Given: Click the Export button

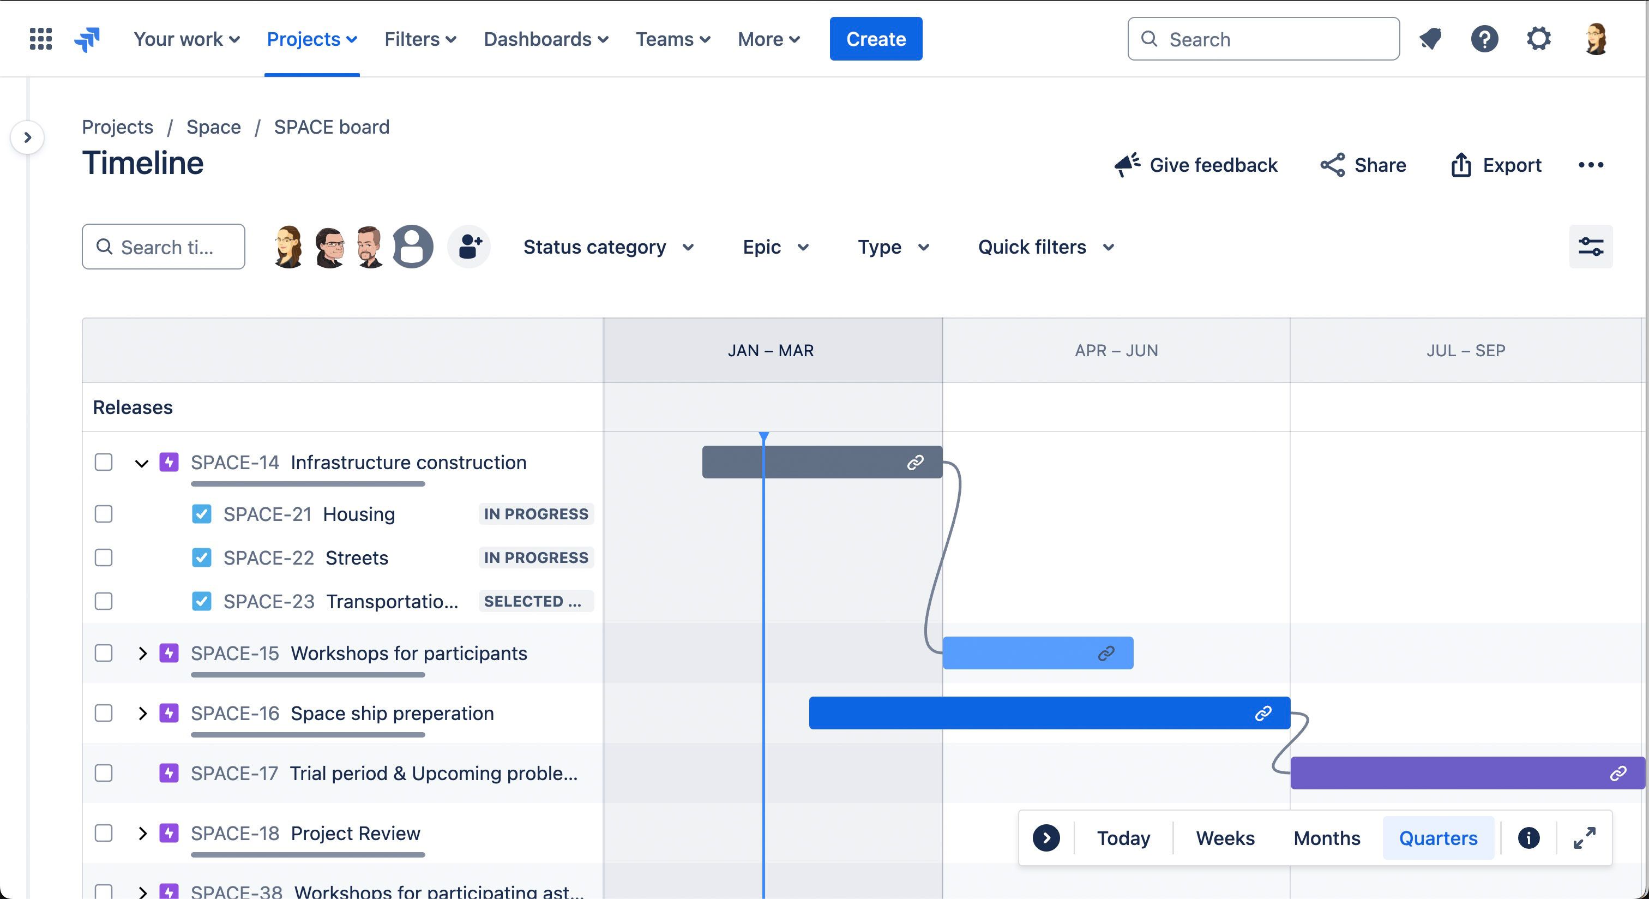Looking at the screenshot, I should tap(1495, 165).
